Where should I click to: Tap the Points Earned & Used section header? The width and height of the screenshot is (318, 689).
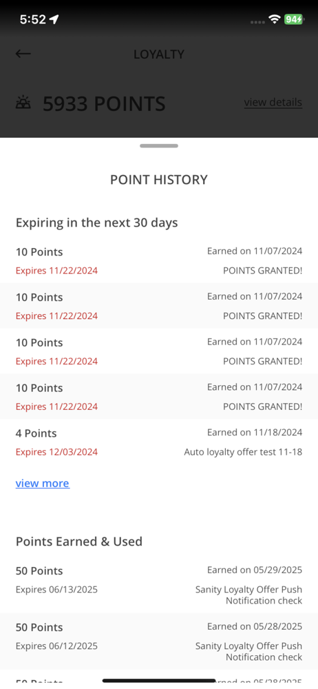79,542
